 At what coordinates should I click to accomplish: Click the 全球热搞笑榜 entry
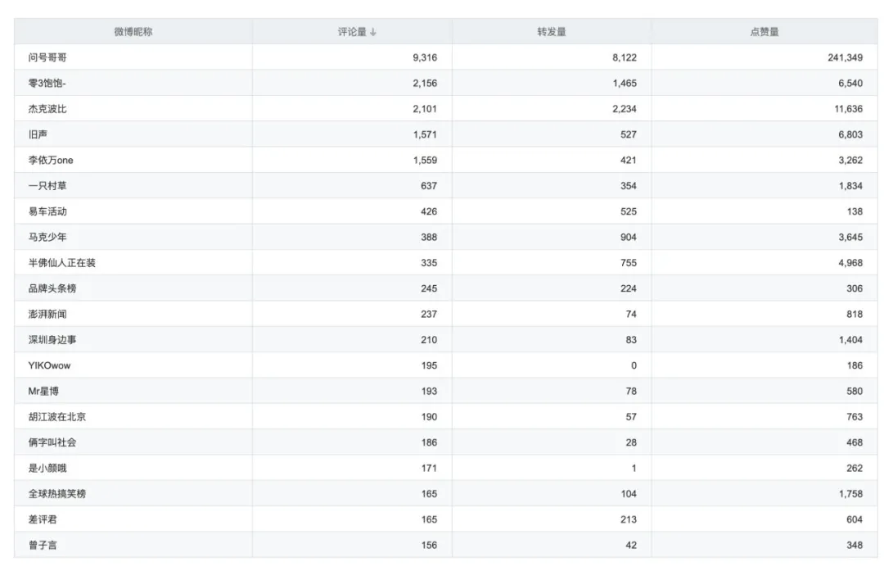coord(57,494)
